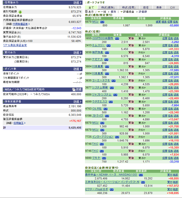Image resolution: width=182 pixels, height=198 pixels.
Task: Click 売却 for 農林中金 NZAM NASDAQ100 fund
Action: 175,175
